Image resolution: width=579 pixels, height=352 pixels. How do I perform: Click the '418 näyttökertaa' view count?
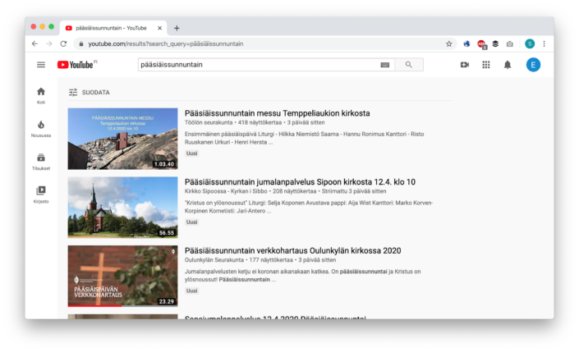point(260,122)
